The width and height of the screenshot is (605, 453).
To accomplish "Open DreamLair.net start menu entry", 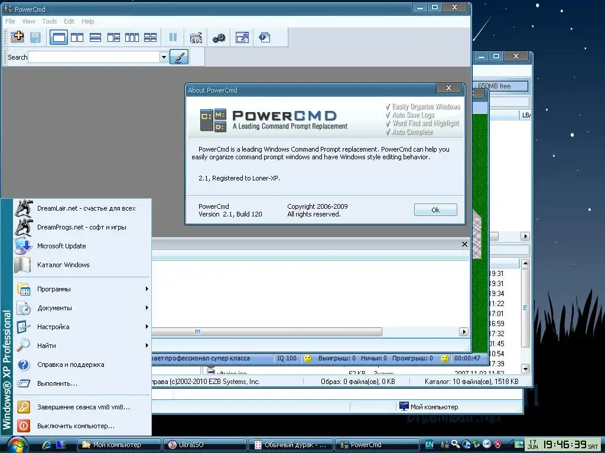I will coord(83,208).
